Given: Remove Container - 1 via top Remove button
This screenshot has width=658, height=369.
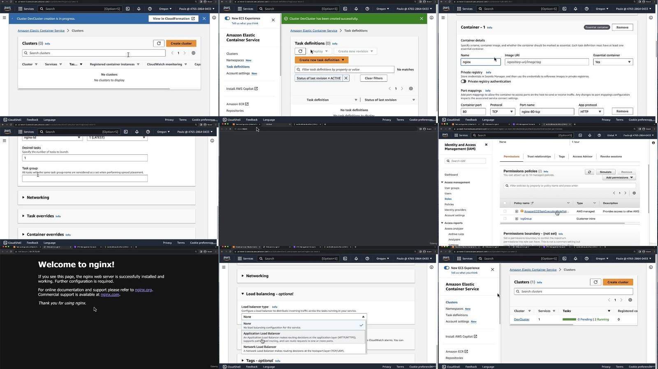Looking at the screenshot, I should (622, 28).
